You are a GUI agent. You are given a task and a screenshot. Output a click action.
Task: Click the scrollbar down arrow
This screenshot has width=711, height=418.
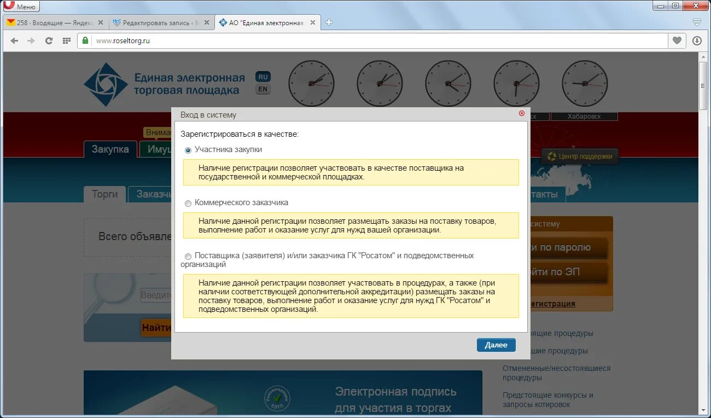[x=703, y=410]
